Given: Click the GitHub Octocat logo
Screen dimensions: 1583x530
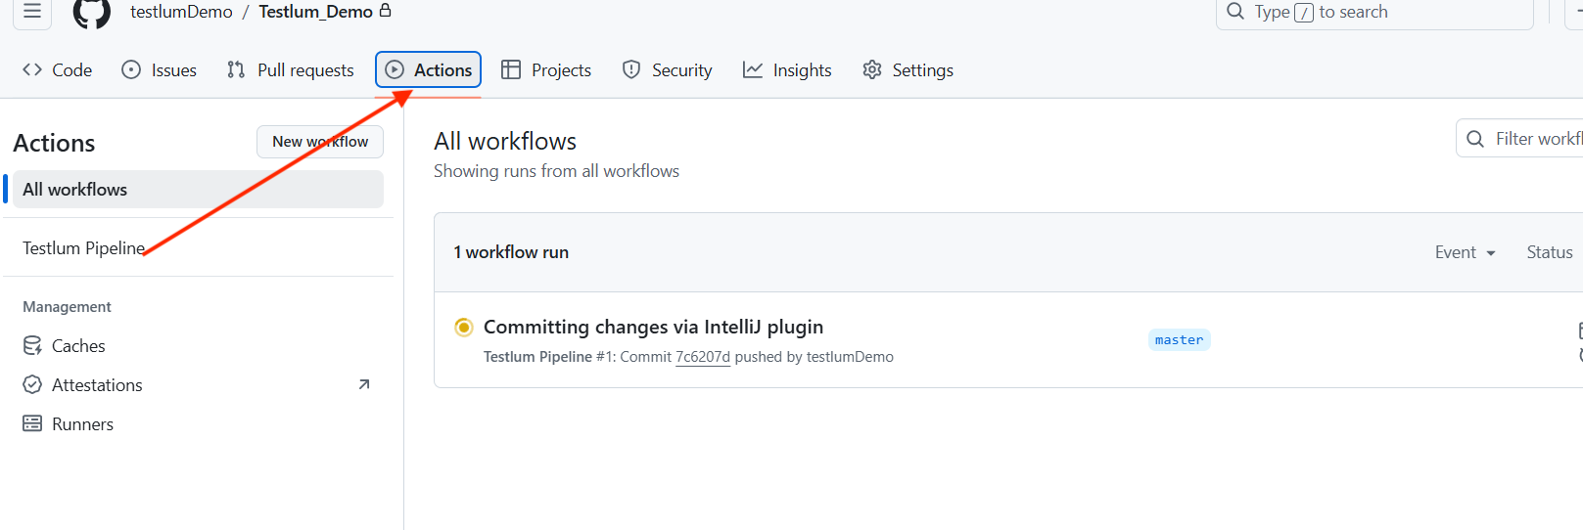Looking at the screenshot, I should click(x=91, y=12).
